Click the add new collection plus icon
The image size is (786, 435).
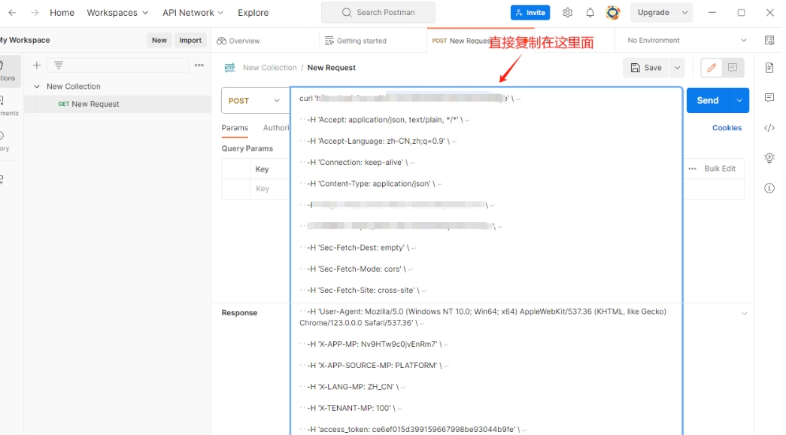(x=36, y=65)
